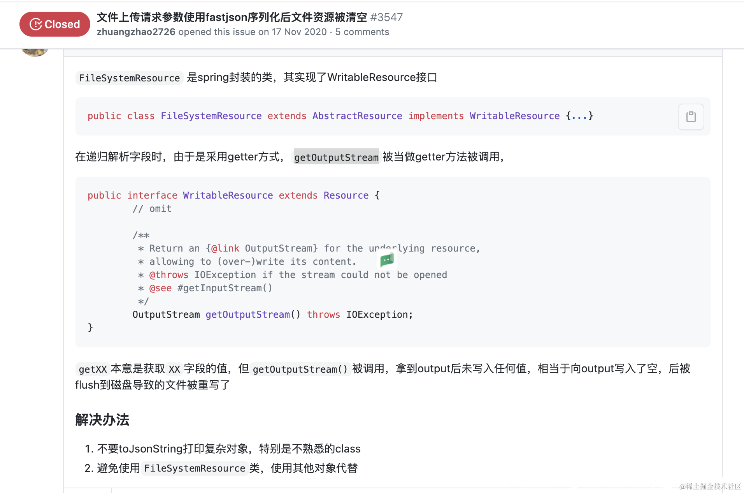The height and width of the screenshot is (493, 744).
Task: Click the commenter avatar thumbnail
Action: [35, 52]
